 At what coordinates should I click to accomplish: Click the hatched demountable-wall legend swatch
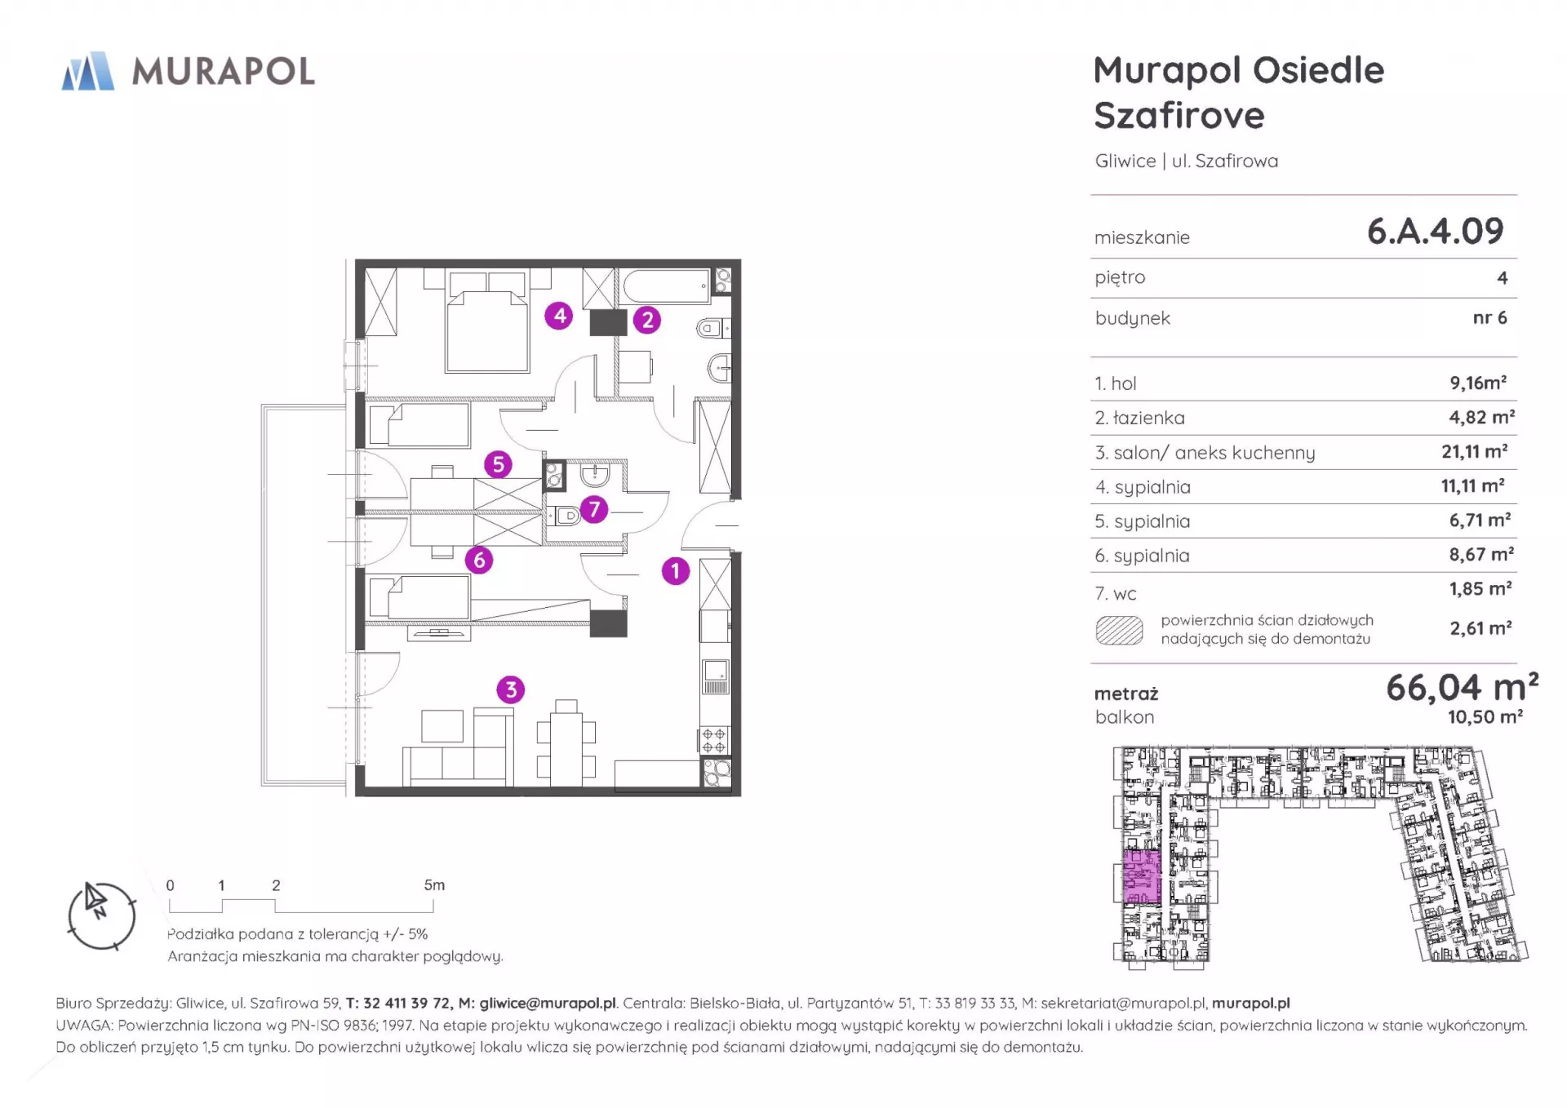tap(1119, 630)
